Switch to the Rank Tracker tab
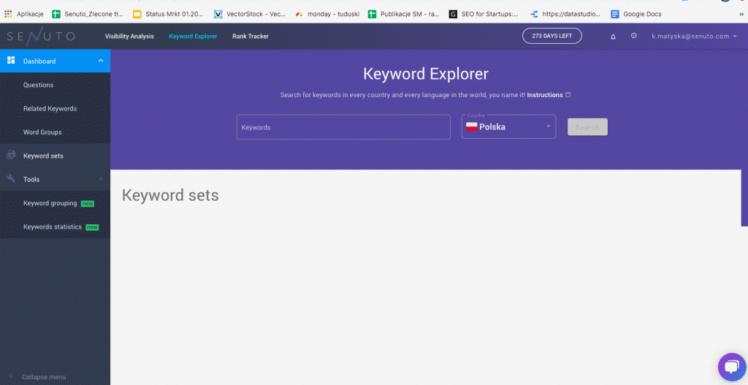This screenshot has width=748, height=385. [251, 37]
